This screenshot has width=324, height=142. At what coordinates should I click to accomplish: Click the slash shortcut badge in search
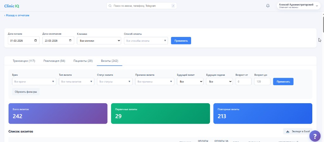click(173, 6)
